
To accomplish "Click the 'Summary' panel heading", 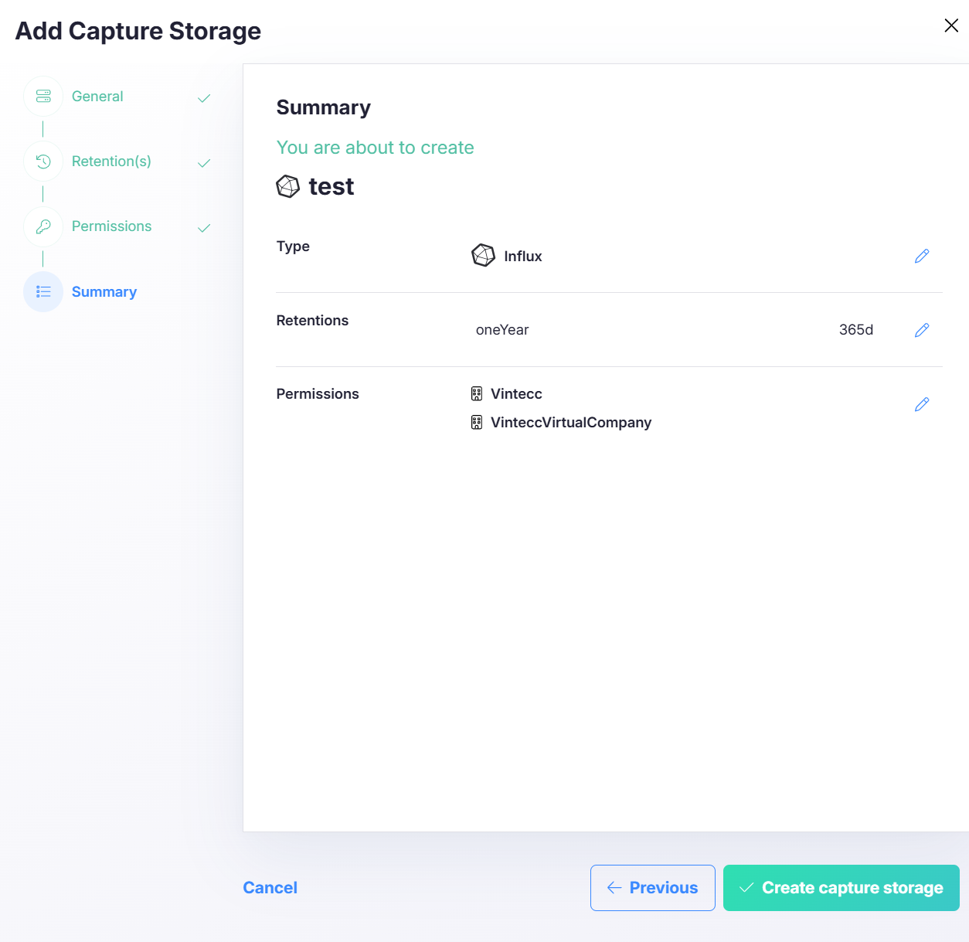I will tap(324, 107).
